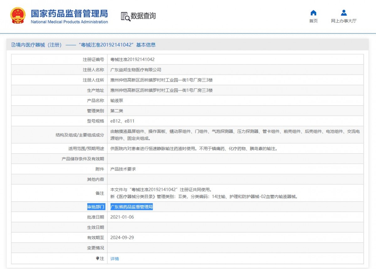Image resolution: width=376 pixels, height=269 pixels.
Task: Click the 生产地址 row label
Action: 96,90
